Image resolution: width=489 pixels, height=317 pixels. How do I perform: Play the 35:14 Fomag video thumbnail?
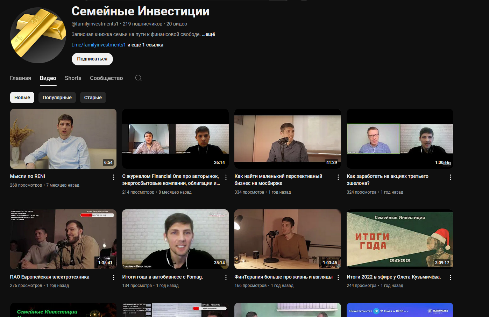175,239
